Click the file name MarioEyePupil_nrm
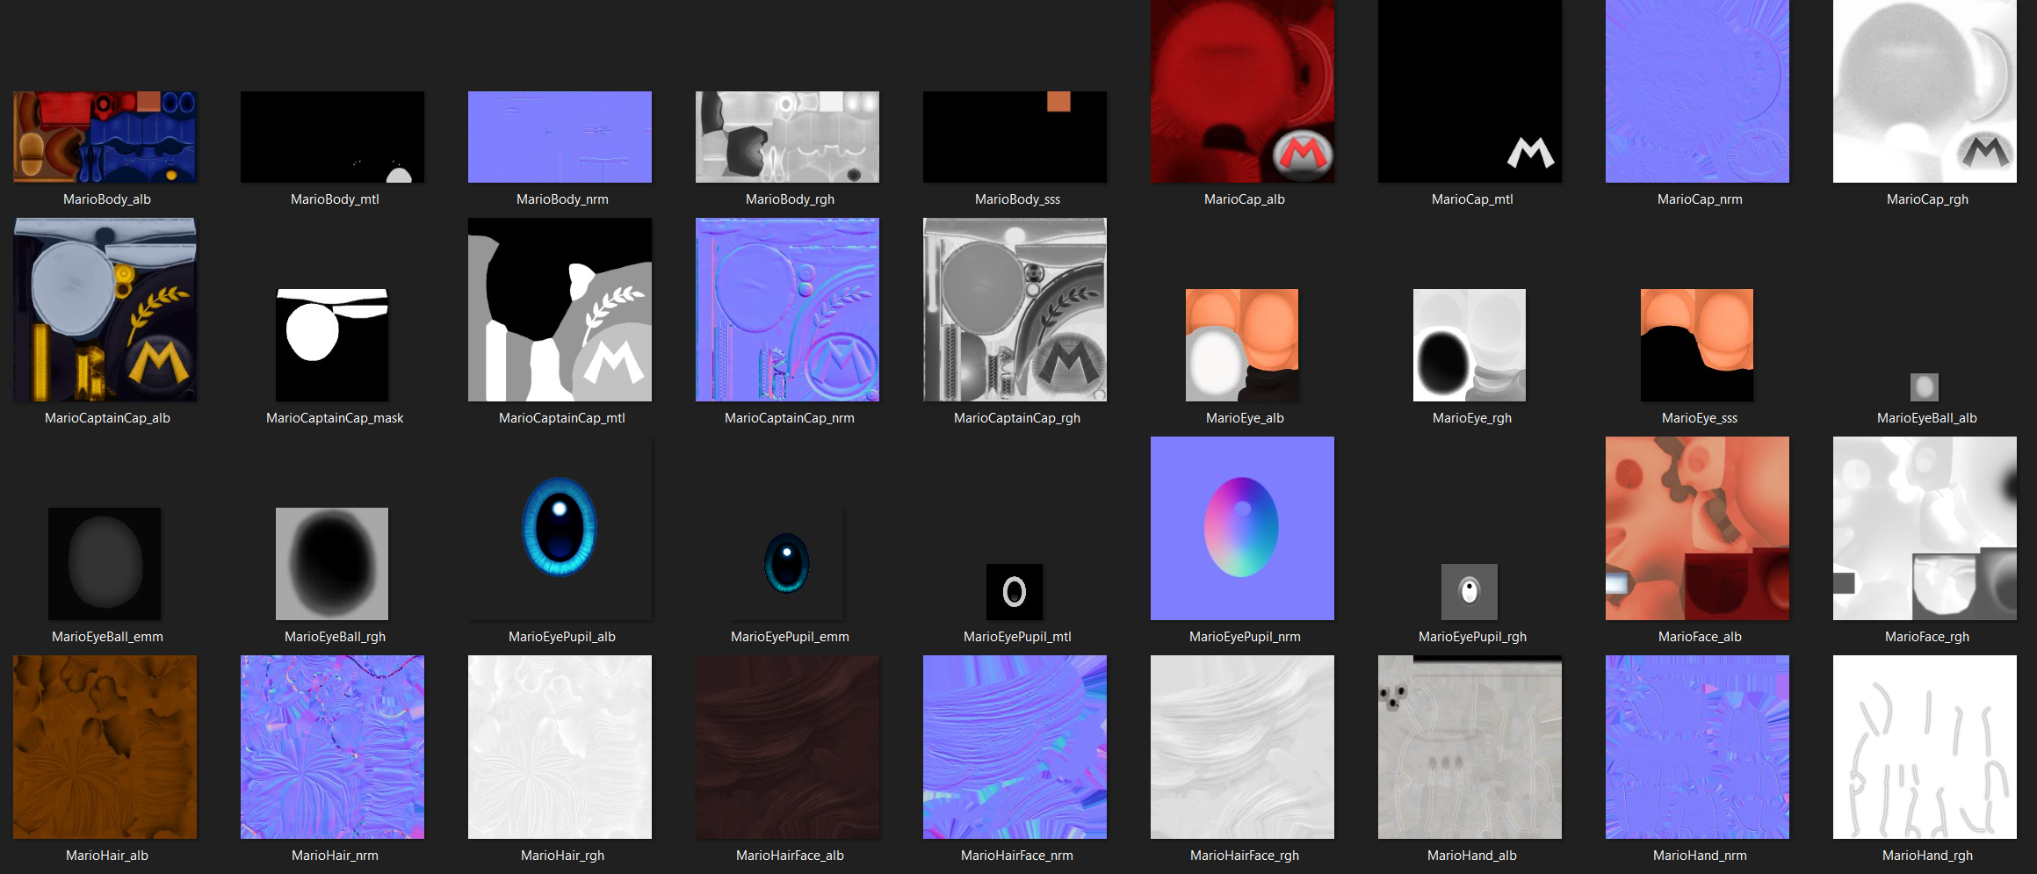 tap(1245, 637)
